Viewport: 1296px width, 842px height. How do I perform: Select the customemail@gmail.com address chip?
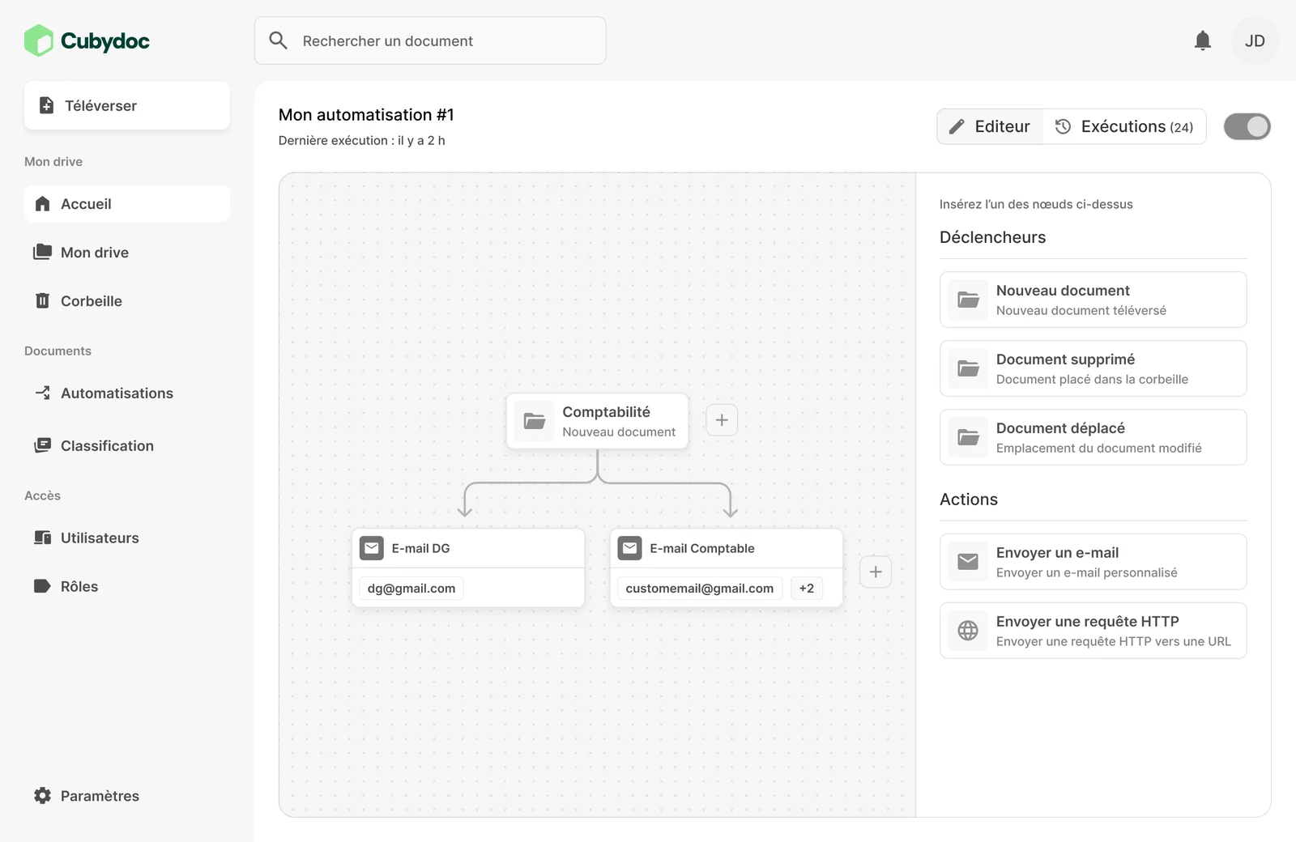click(x=700, y=589)
